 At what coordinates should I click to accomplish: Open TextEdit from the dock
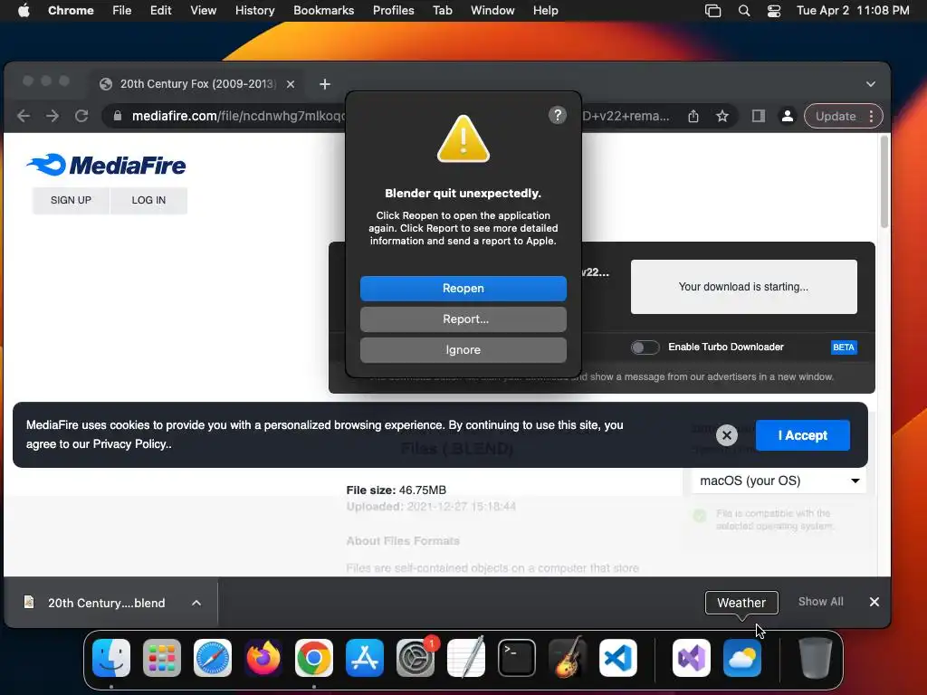point(466,658)
